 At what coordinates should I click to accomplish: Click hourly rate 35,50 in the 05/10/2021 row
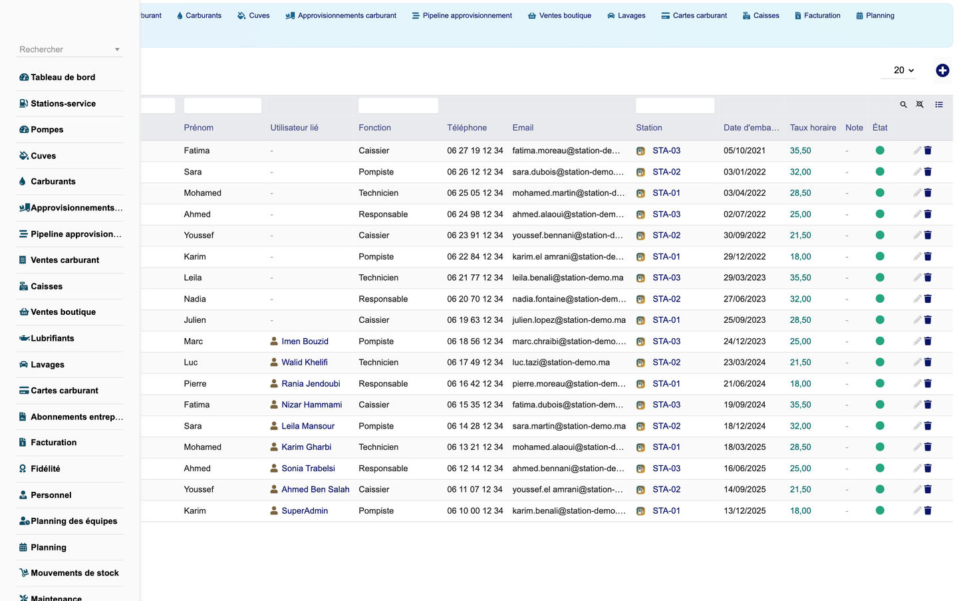[800, 150]
